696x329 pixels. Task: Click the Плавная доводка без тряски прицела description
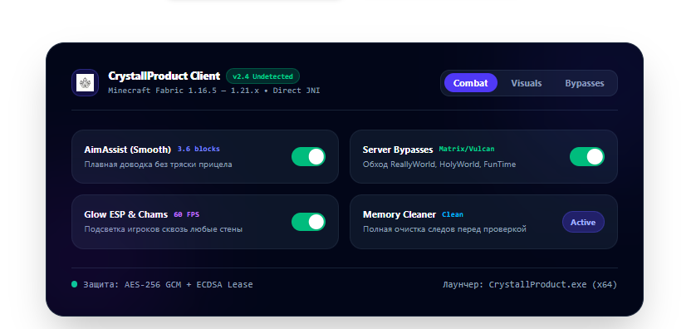[158, 164]
